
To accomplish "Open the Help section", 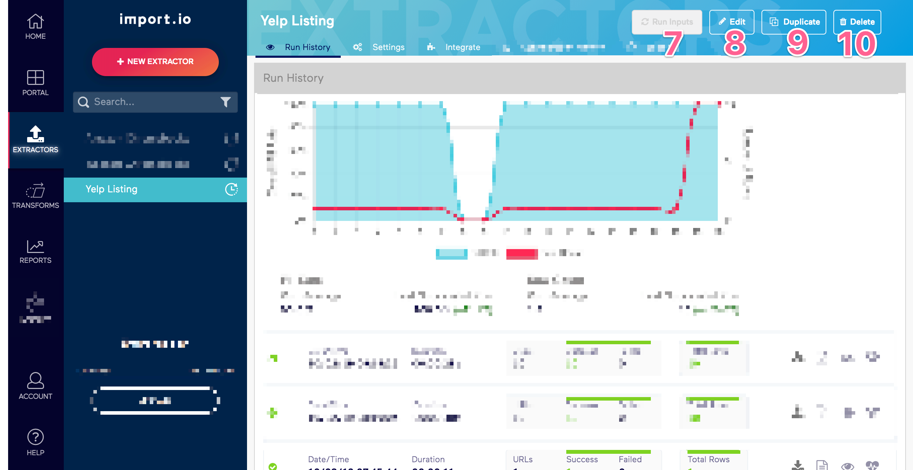I will click(36, 443).
